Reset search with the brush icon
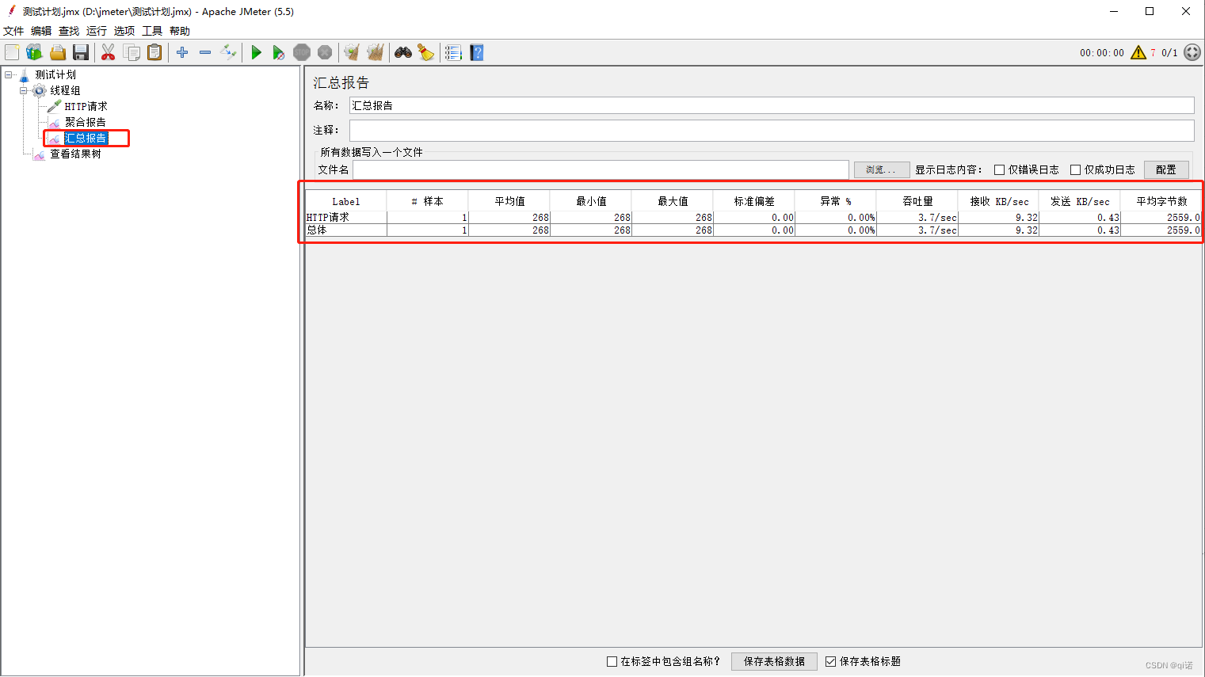Screen dimensions: 1205x677 tap(426, 52)
